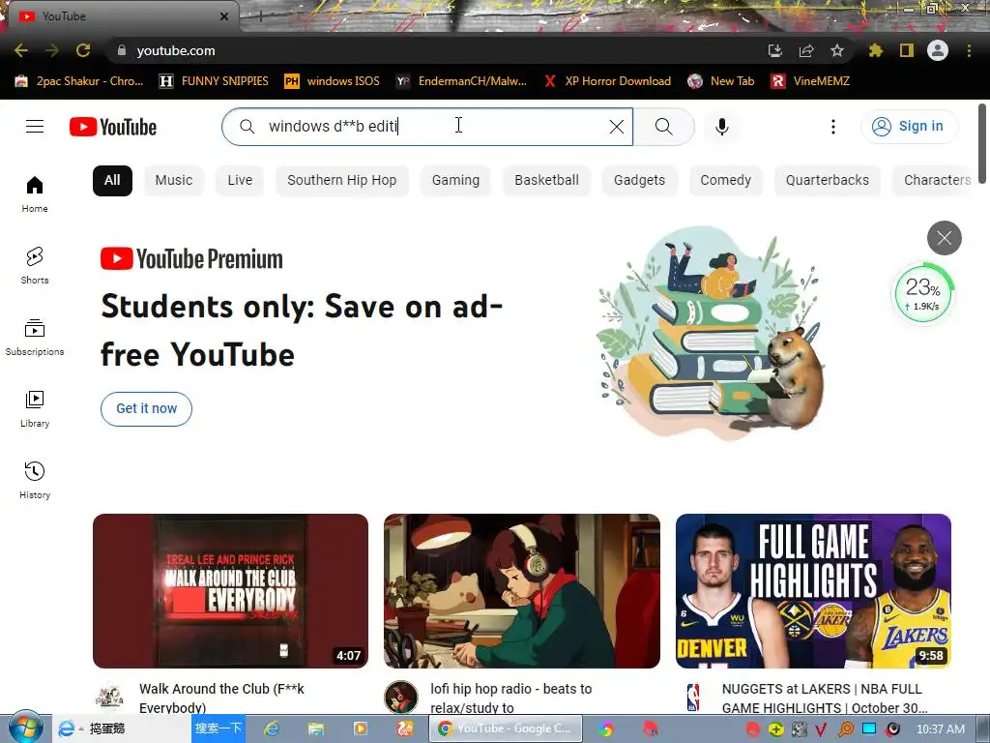
Task: Start voice search with the microphone
Action: (x=721, y=127)
